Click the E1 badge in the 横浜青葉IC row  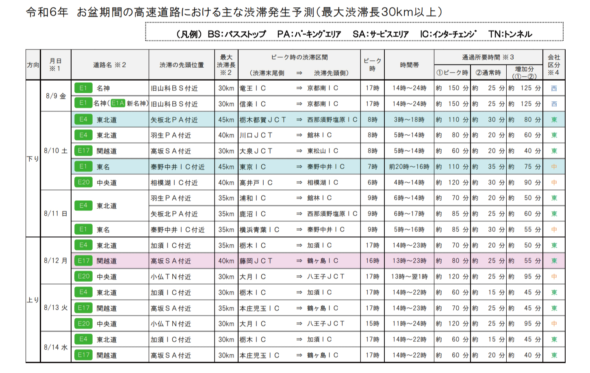click(83, 229)
